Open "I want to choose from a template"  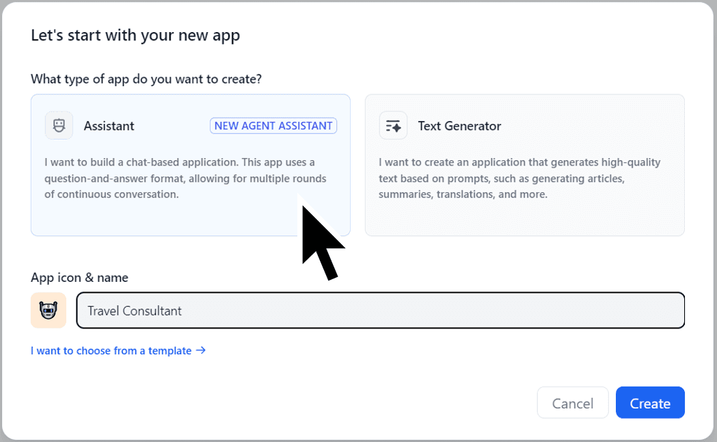coord(111,350)
